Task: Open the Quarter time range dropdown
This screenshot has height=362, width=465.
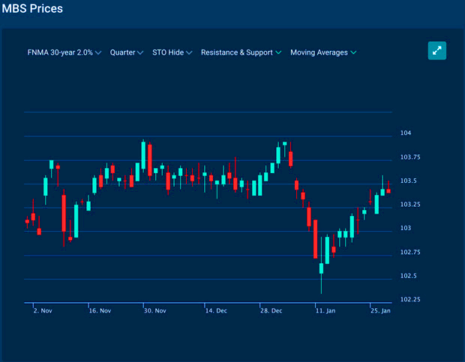Action: click(x=126, y=52)
